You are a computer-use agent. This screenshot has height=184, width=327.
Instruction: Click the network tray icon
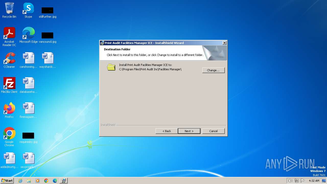[x=297, y=181]
